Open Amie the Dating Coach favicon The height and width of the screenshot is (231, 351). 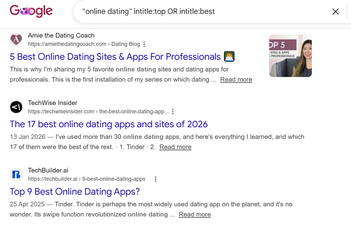16,39
